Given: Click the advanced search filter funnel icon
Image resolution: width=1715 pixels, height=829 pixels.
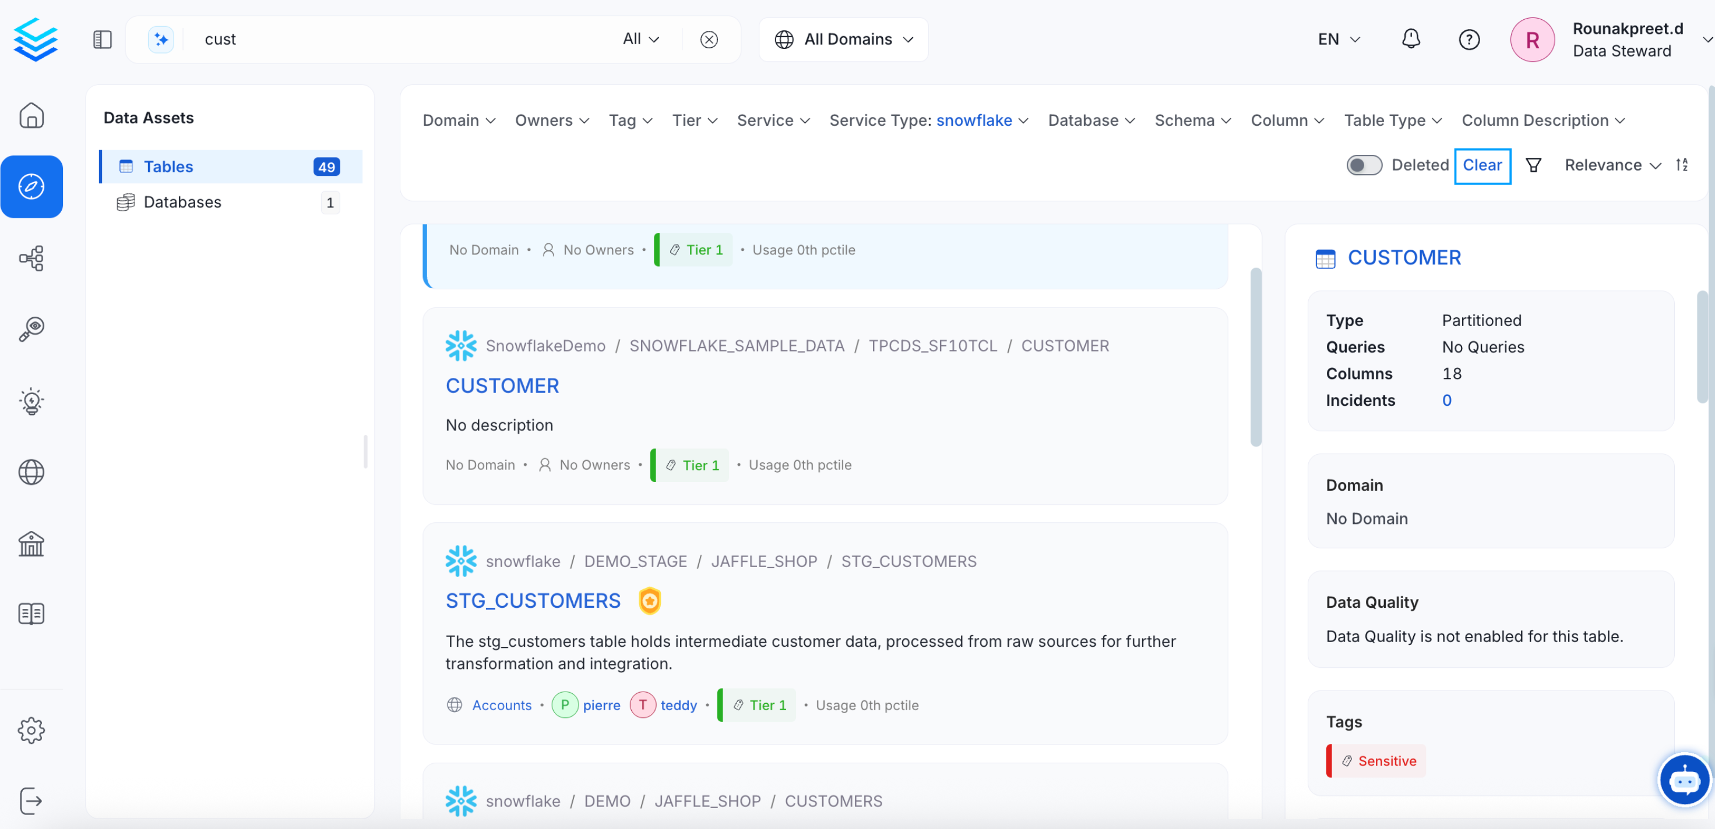Looking at the screenshot, I should [1533, 166].
